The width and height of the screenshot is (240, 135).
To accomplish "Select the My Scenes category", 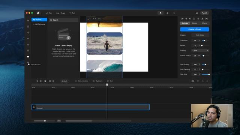I will 39,19.
